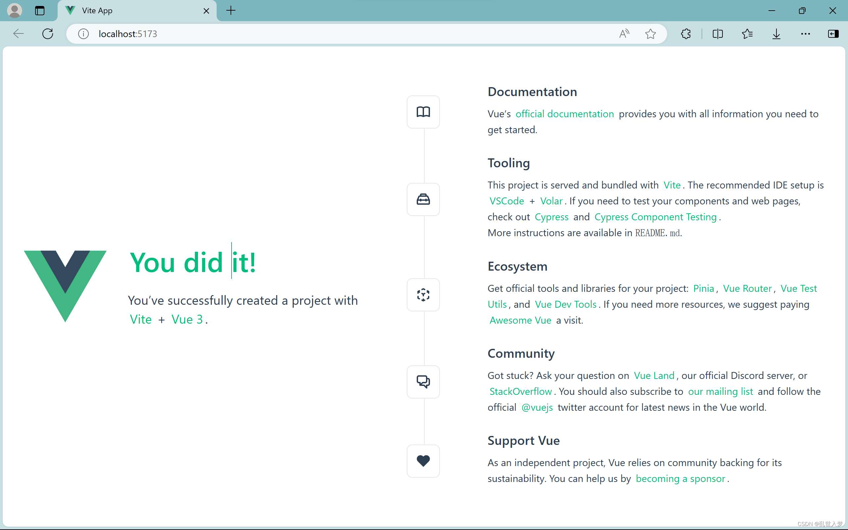Open the tab actions menu button
The image size is (848, 530).
tap(40, 11)
